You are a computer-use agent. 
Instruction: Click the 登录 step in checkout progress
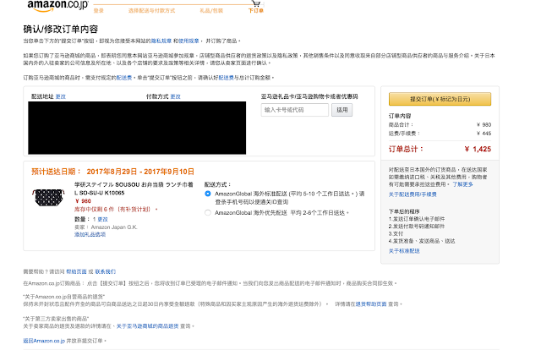click(98, 11)
